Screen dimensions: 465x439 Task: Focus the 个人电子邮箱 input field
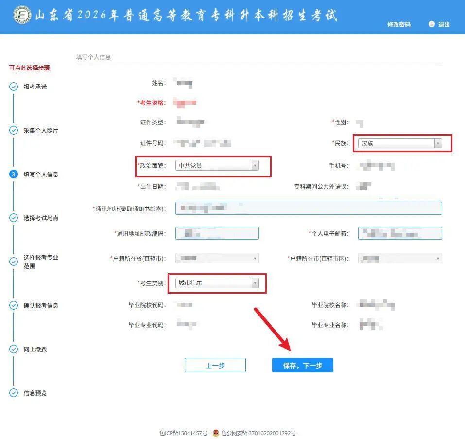click(400, 233)
